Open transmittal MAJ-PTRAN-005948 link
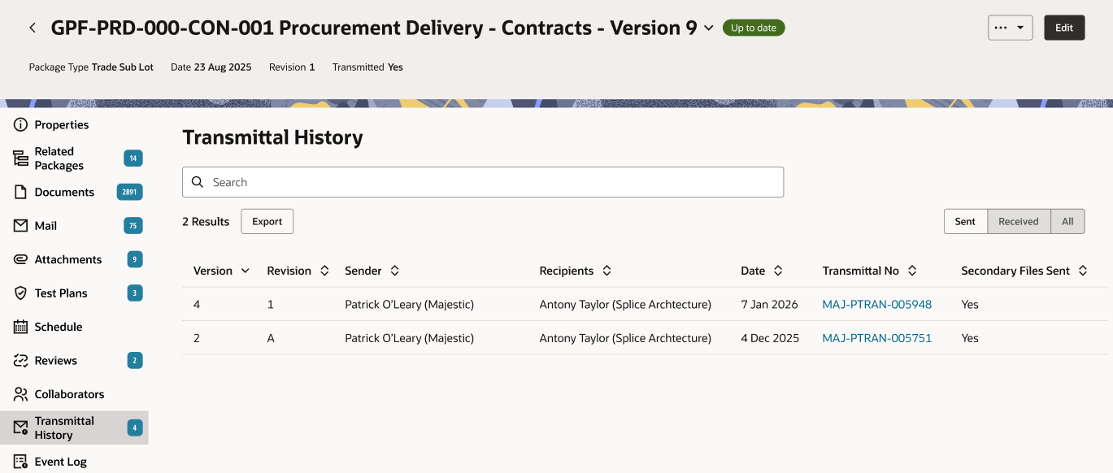Viewport: 1113px width, 473px height. (x=876, y=305)
